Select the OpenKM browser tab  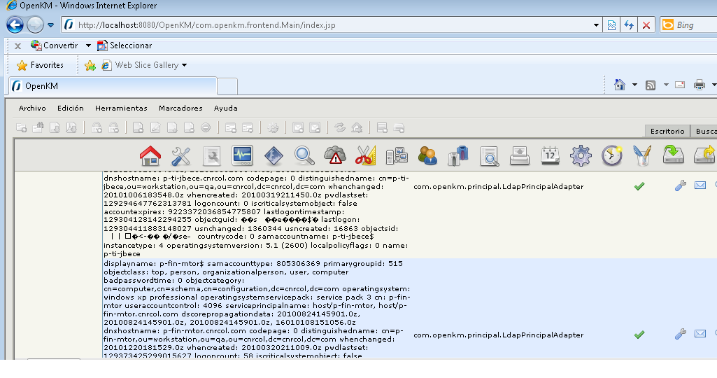coord(113,86)
